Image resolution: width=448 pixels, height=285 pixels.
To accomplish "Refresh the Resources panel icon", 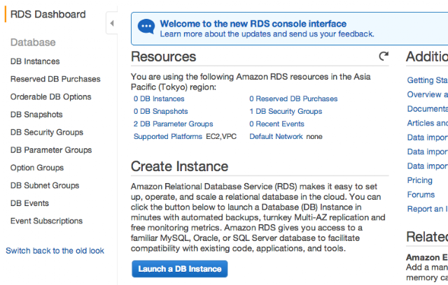I will click(384, 56).
